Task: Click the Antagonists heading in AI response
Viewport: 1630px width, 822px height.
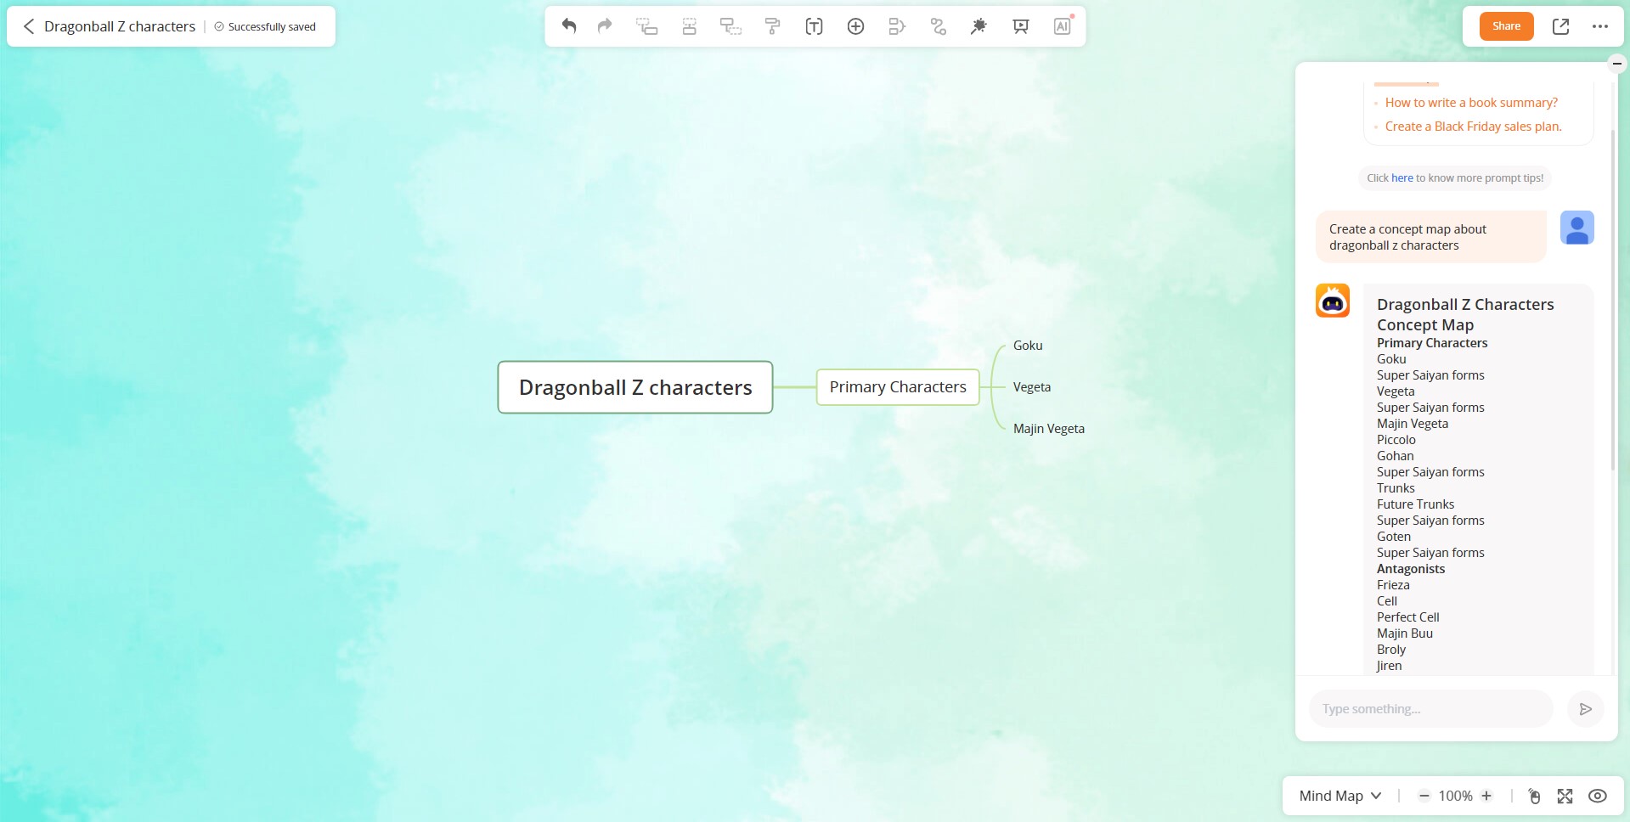Action: (1410, 569)
